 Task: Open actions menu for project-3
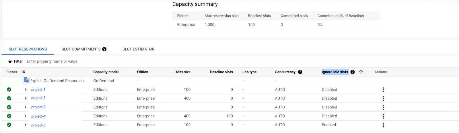point(383,107)
